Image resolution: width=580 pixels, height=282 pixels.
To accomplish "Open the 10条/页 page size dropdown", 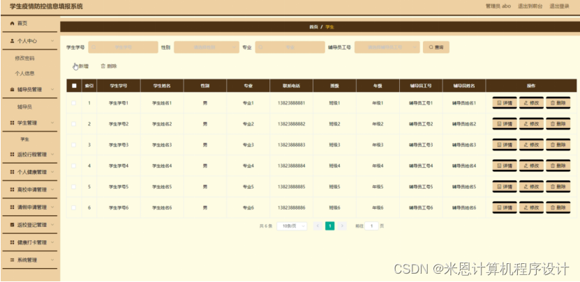I will [x=292, y=226].
